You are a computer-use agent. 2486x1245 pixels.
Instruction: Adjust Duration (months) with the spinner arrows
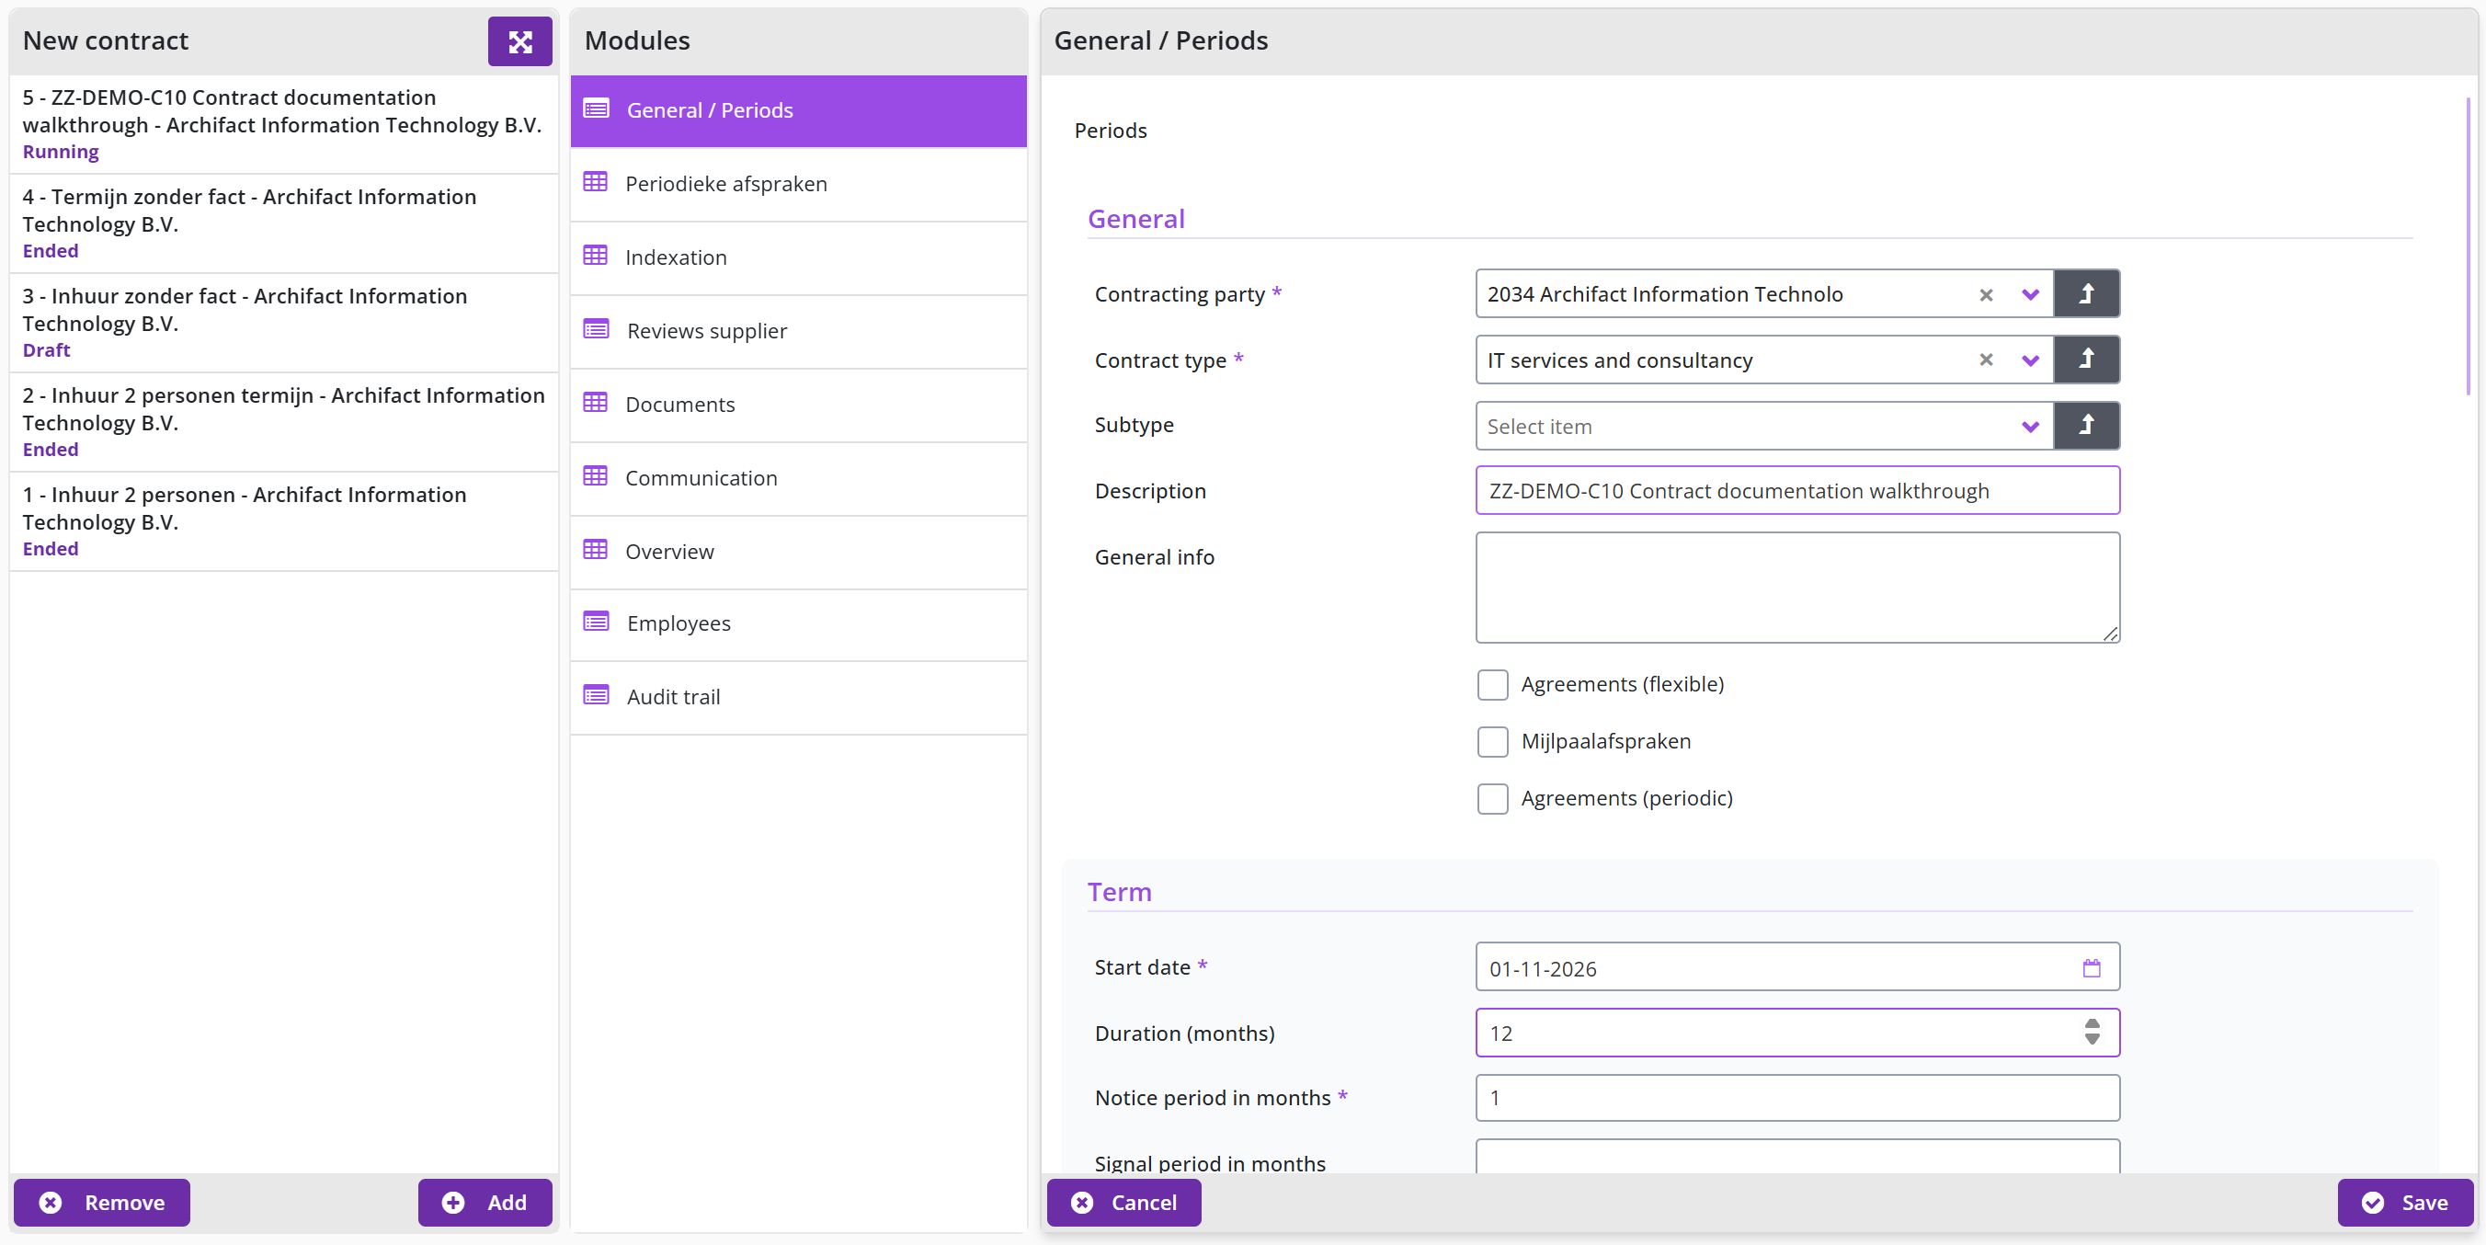click(x=2092, y=1033)
